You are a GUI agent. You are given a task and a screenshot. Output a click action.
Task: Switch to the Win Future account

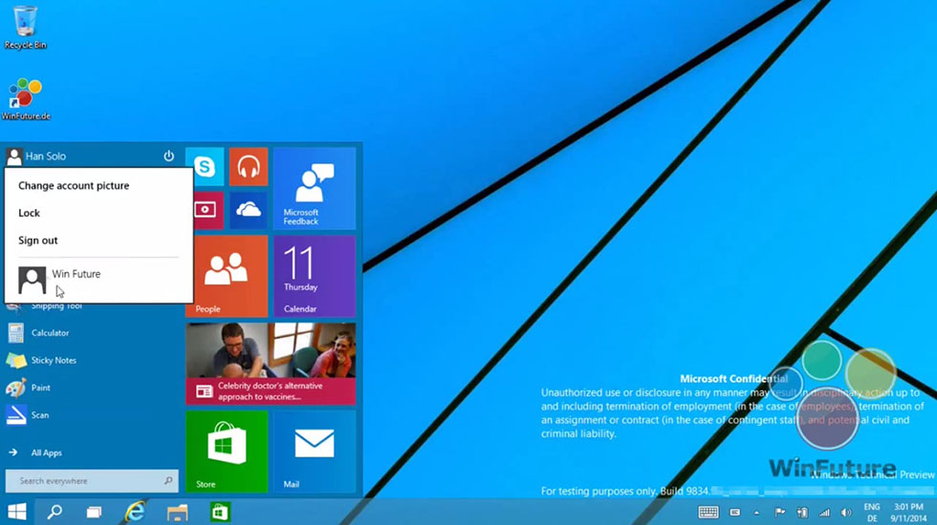tap(75, 275)
